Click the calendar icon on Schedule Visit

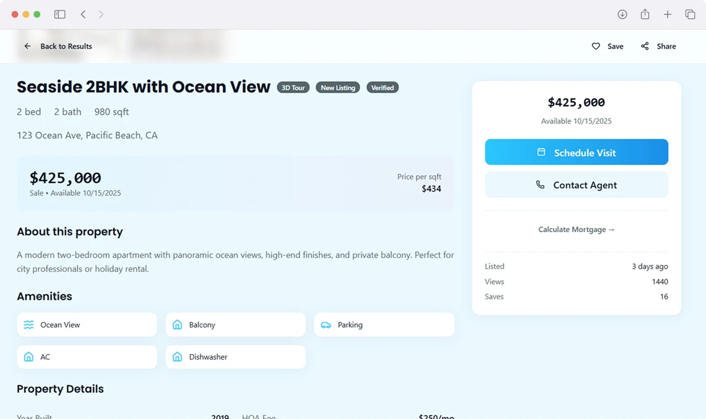(541, 152)
